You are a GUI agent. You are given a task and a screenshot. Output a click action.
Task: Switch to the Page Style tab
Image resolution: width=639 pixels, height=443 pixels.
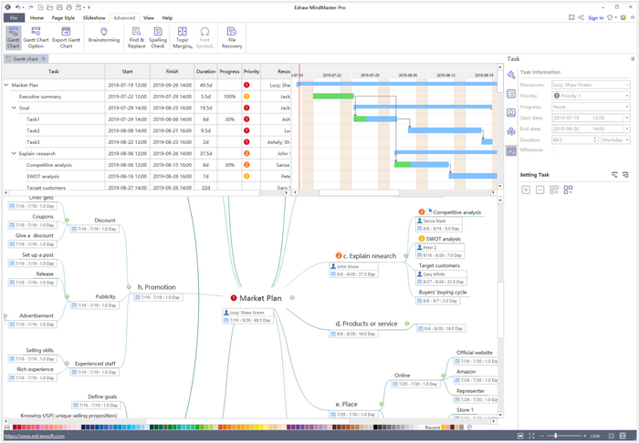click(x=63, y=18)
